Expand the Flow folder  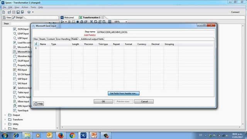point(5,129)
